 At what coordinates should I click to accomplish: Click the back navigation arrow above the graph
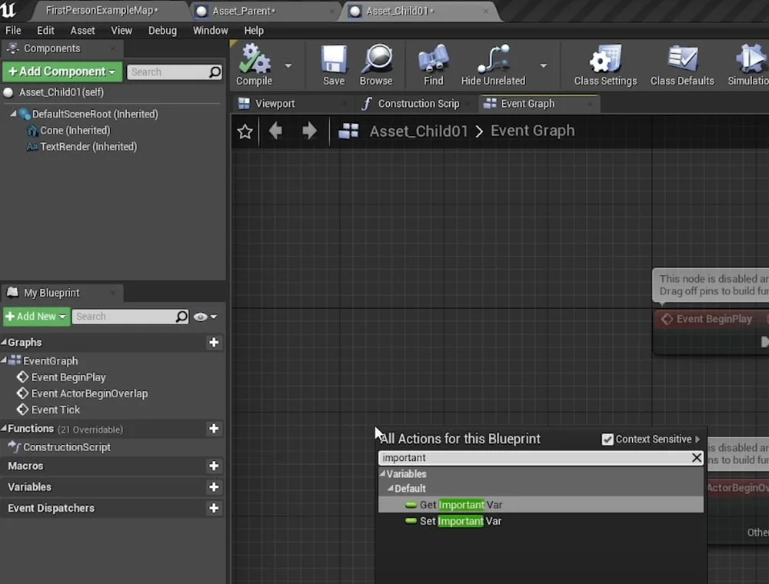(275, 131)
